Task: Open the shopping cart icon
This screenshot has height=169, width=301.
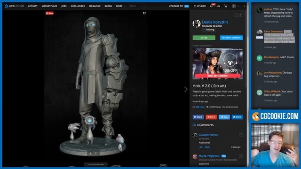Action: (226, 6)
